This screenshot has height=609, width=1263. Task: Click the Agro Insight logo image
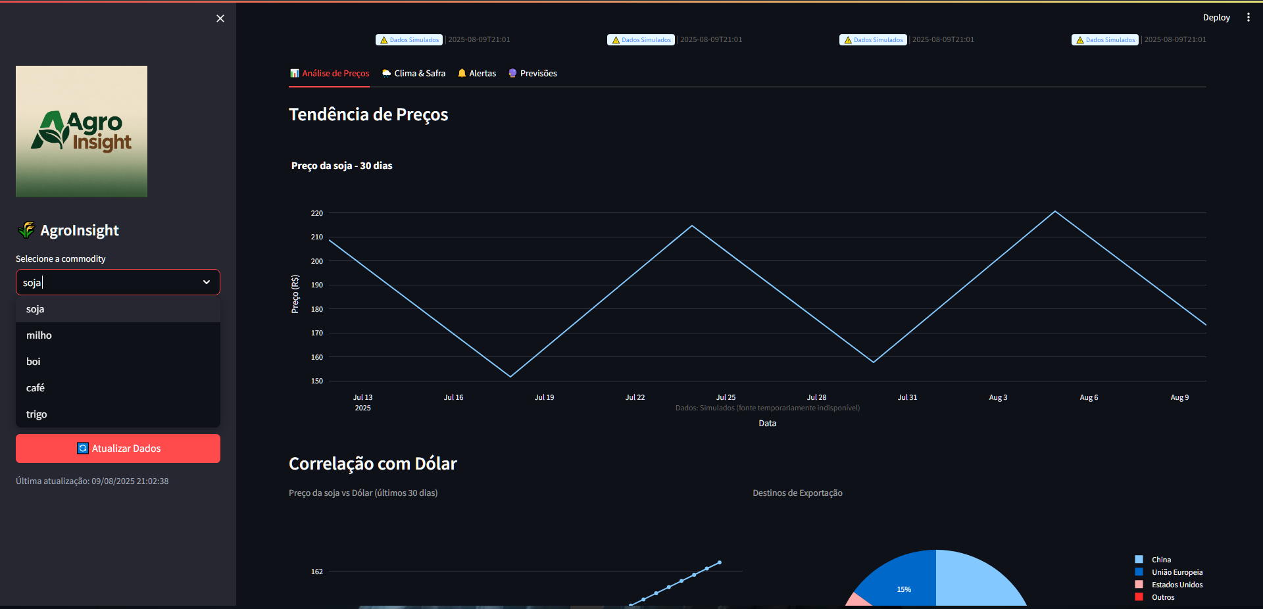[x=82, y=132]
